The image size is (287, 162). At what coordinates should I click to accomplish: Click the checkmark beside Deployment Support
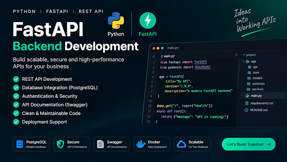pos(16,122)
